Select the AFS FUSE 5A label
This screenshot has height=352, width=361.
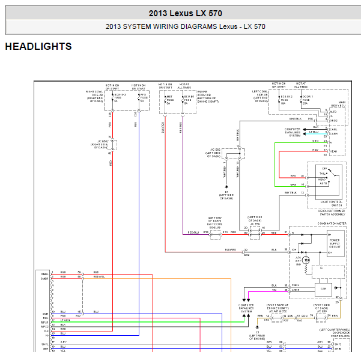point(144,98)
